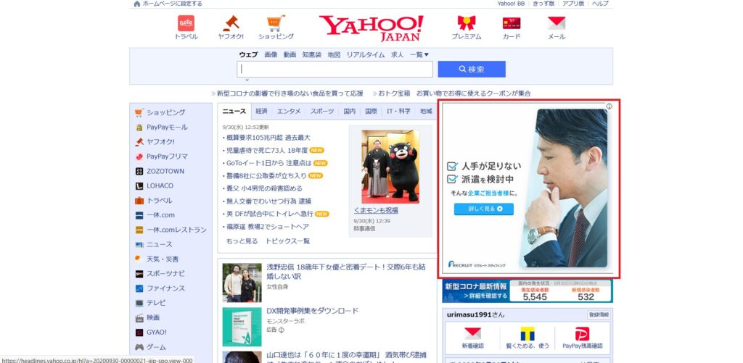743x363 pixels.
Task: Click the Yahoo! BB link at top
Action: [511, 4]
